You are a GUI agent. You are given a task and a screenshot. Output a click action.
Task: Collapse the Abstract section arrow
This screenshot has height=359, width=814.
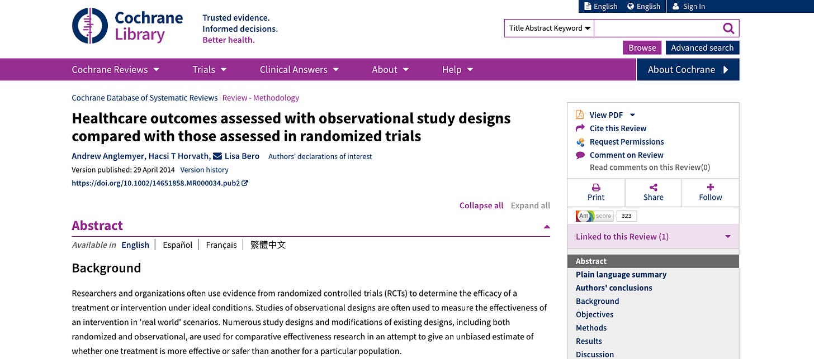(x=546, y=227)
